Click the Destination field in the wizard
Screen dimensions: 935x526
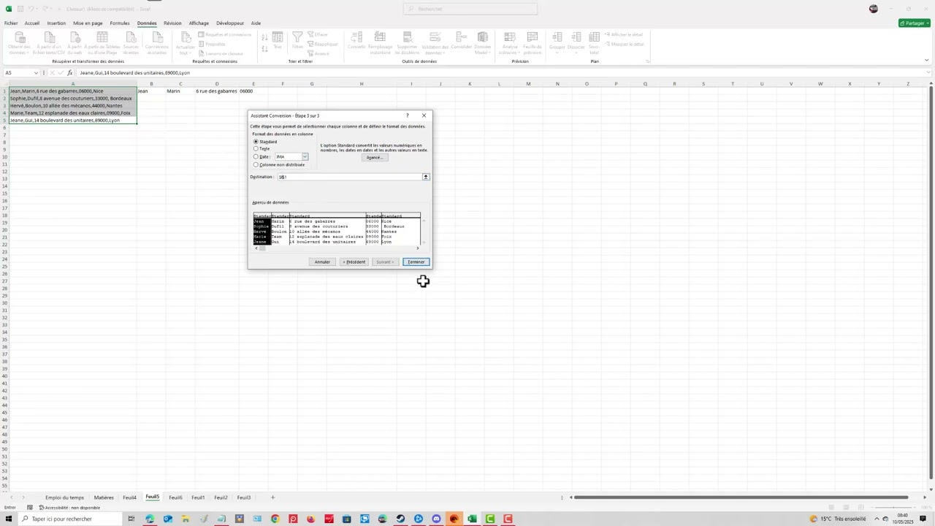click(x=349, y=177)
